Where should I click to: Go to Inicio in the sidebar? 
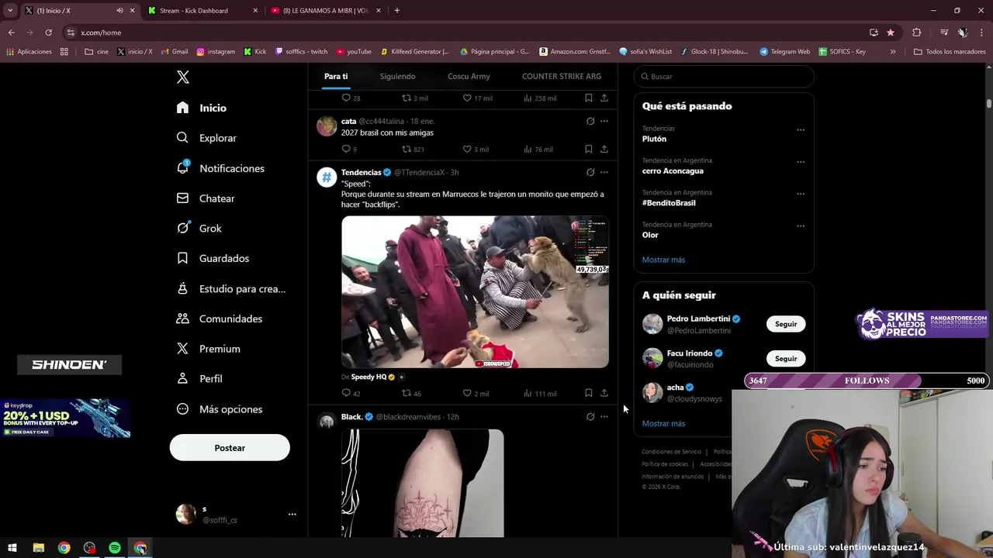[202, 108]
